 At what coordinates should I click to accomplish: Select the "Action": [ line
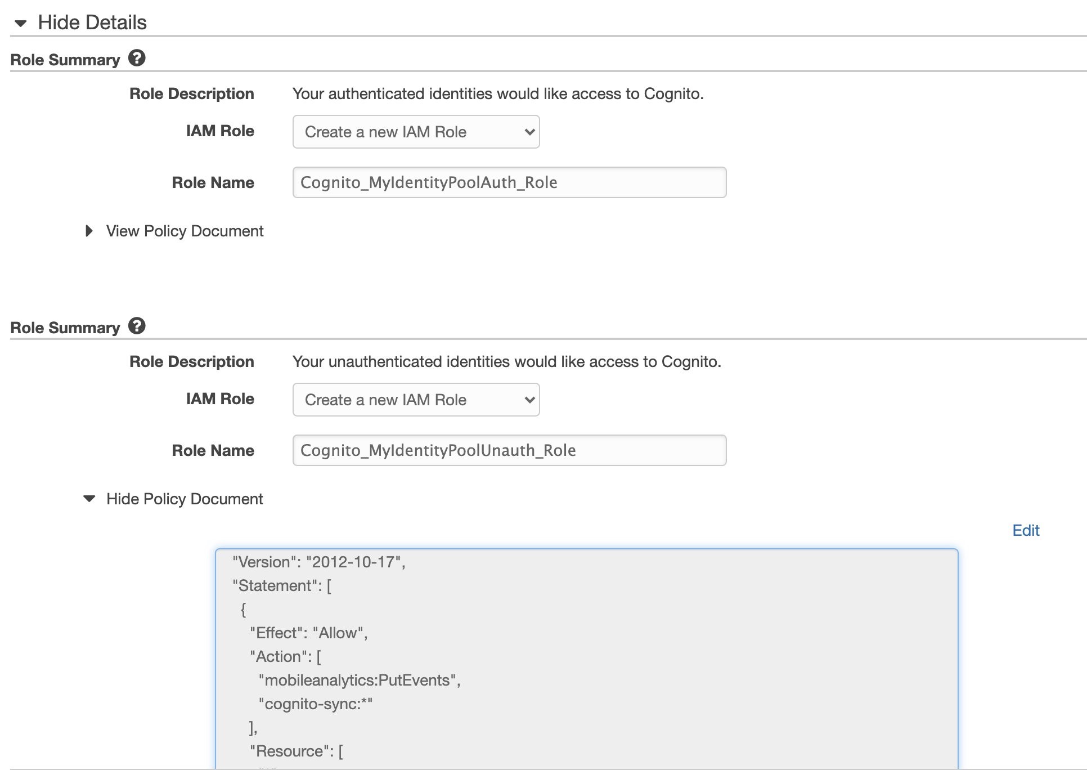pyautogui.click(x=285, y=656)
